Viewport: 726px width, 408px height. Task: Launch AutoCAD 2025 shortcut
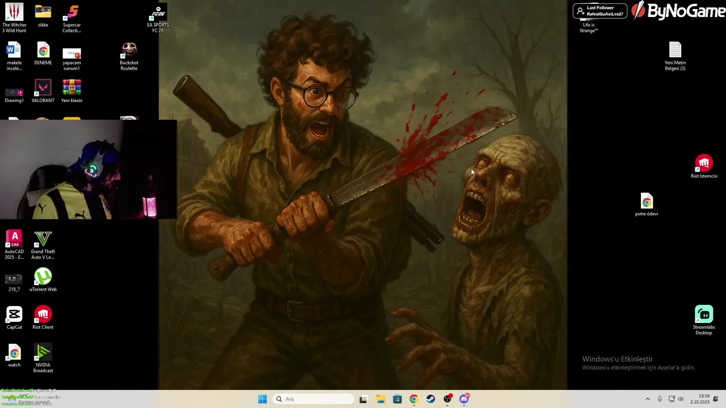[x=14, y=245]
